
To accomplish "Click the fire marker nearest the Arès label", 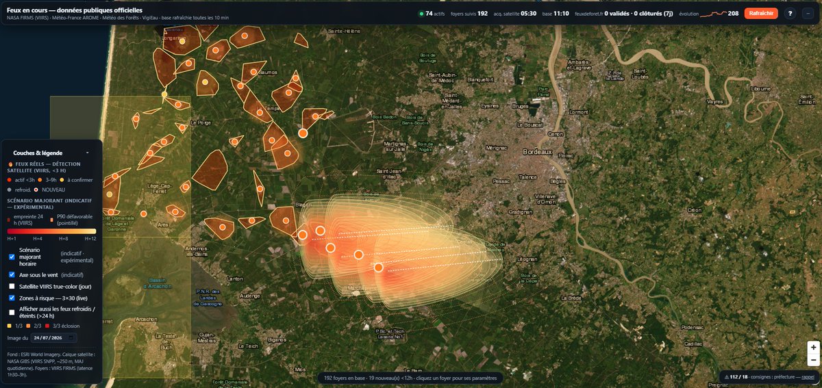I will pyautogui.click(x=176, y=212).
